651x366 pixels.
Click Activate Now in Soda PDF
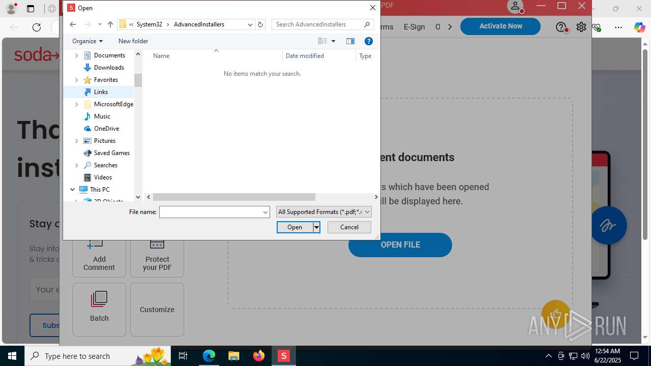pos(500,26)
